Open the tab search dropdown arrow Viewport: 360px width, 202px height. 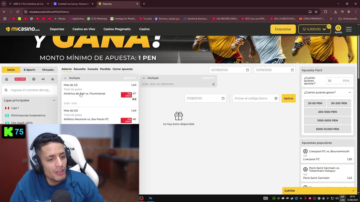4,4
